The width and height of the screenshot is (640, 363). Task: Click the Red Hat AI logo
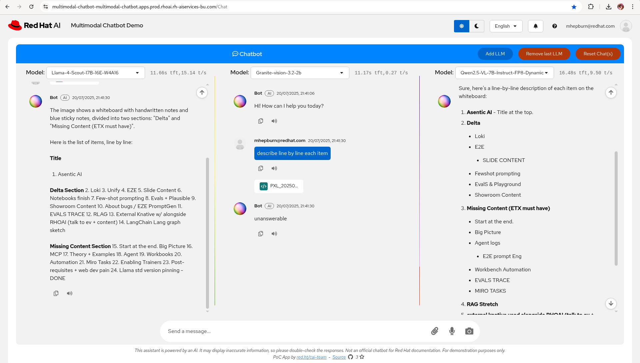(34, 25)
